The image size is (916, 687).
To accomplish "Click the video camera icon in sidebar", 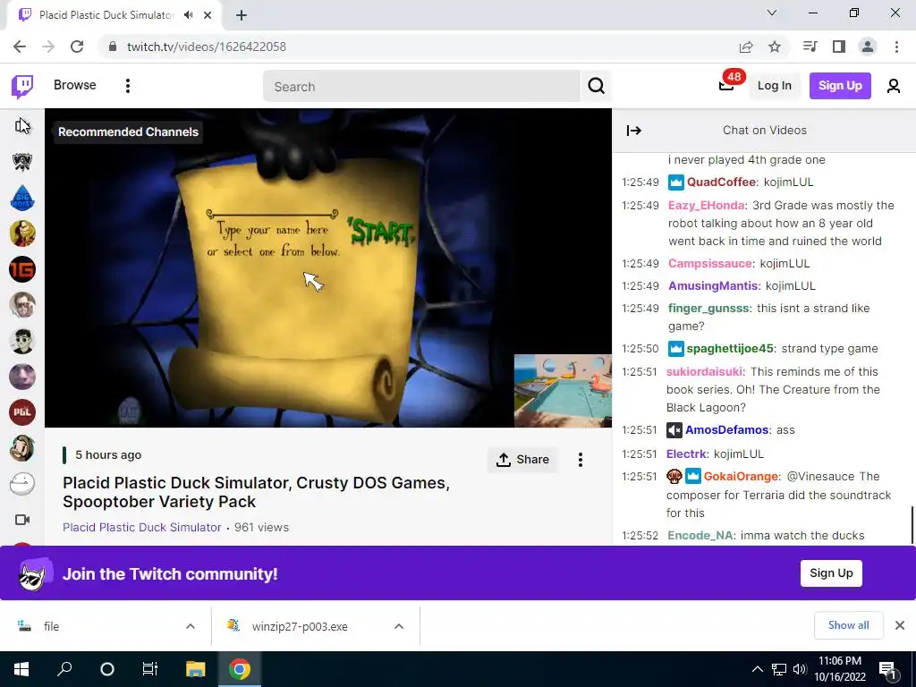I will pyautogui.click(x=22, y=520).
